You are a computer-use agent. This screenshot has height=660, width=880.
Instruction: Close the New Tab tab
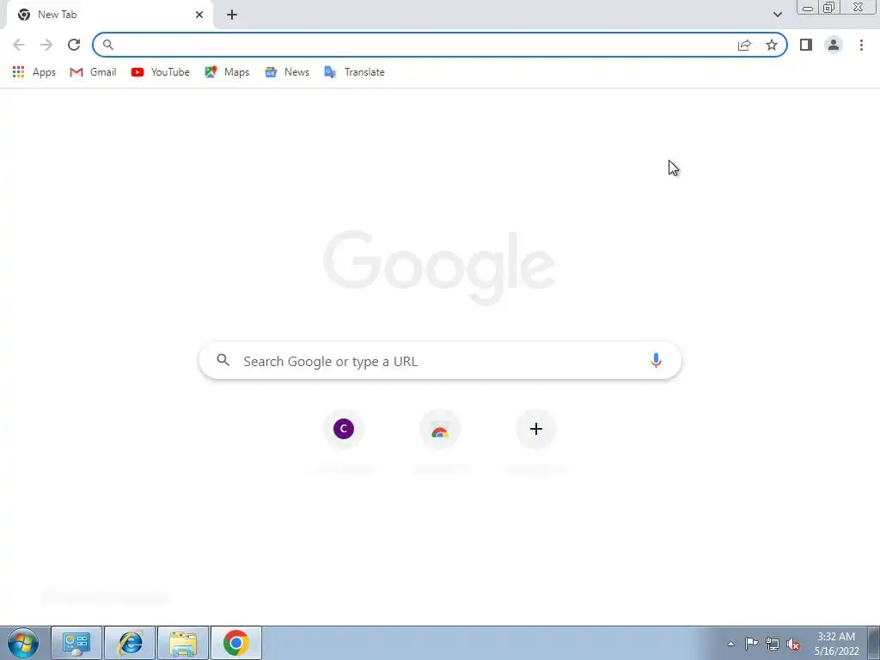point(199,15)
